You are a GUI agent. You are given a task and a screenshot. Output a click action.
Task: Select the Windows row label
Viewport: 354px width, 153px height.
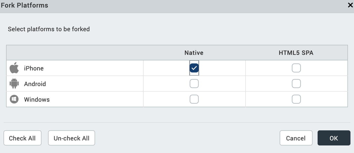(x=37, y=99)
